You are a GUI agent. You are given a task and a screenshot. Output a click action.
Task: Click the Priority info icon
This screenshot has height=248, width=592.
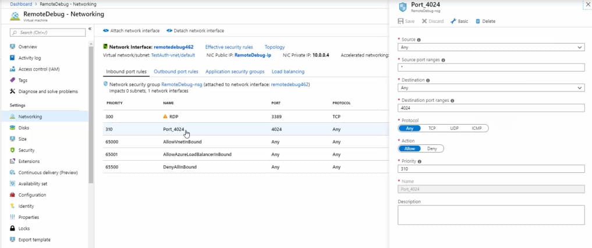[x=420, y=161]
